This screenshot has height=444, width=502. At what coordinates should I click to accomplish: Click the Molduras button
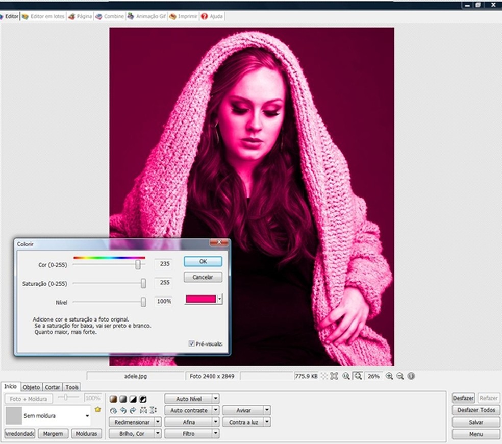(x=86, y=433)
